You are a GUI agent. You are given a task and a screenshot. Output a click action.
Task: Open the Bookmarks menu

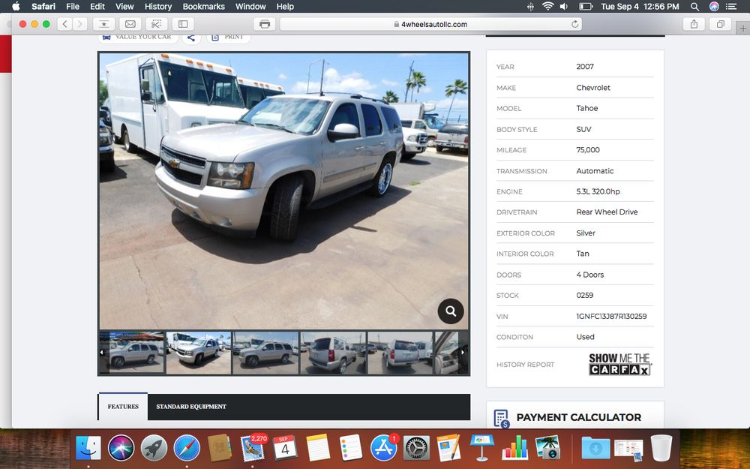click(203, 6)
